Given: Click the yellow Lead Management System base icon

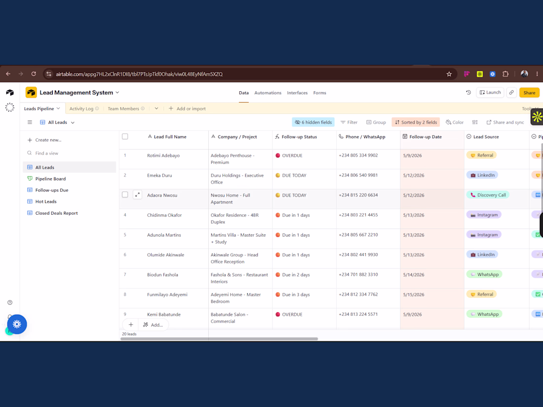Looking at the screenshot, I should click(x=31, y=92).
